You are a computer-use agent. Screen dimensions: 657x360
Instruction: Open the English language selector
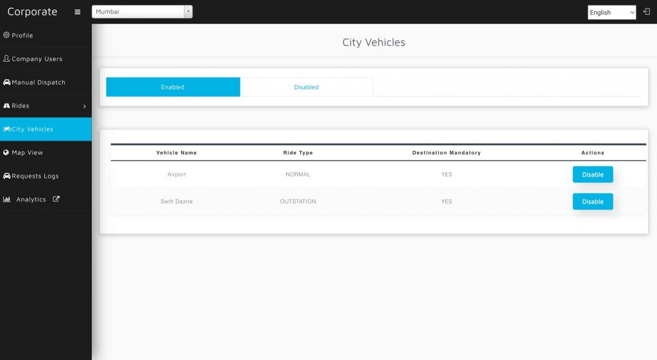click(611, 12)
